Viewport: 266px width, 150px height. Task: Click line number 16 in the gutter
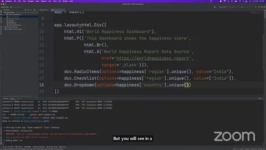42,72
